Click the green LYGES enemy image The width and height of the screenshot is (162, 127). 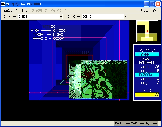98,80
